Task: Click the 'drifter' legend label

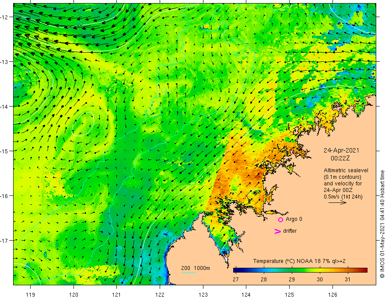Action: [x=290, y=231]
